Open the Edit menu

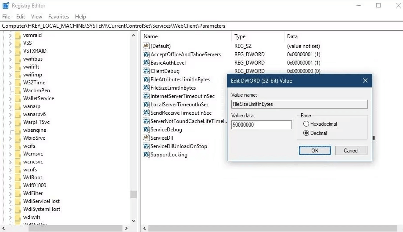(x=21, y=17)
